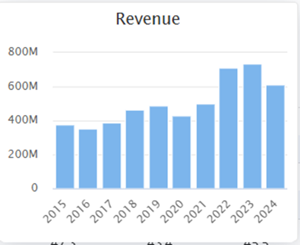Click the Revenue chart title

click(x=148, y=19)
